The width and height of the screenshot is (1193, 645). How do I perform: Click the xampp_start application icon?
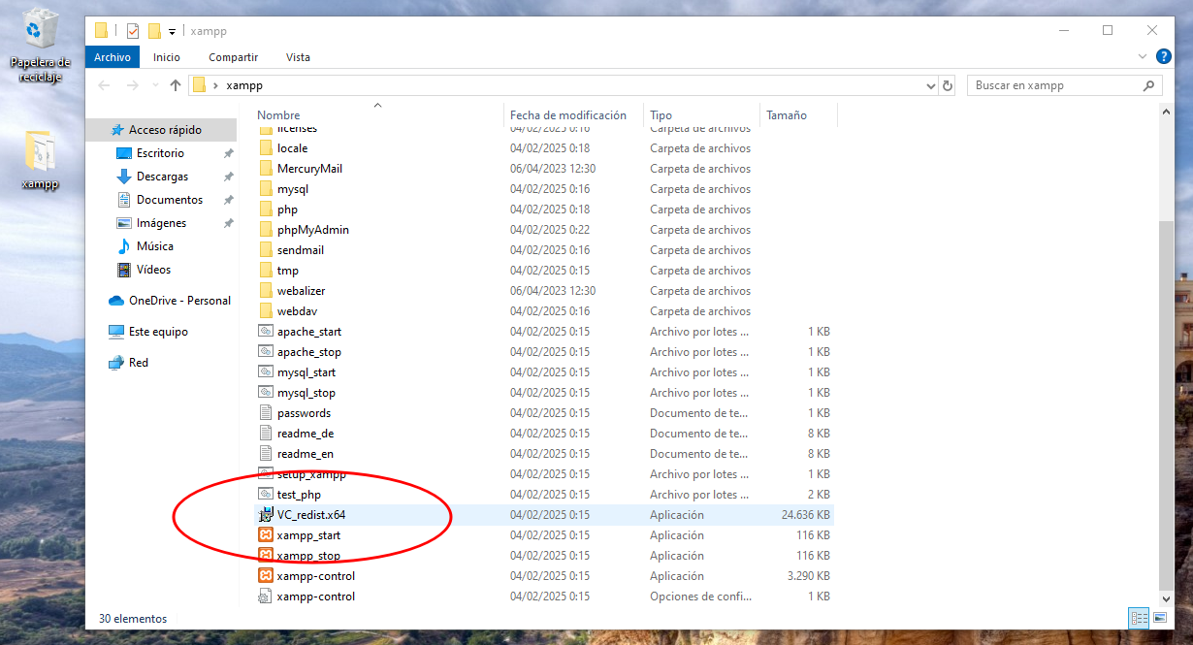pyautogui.click(x=266, y=535)
